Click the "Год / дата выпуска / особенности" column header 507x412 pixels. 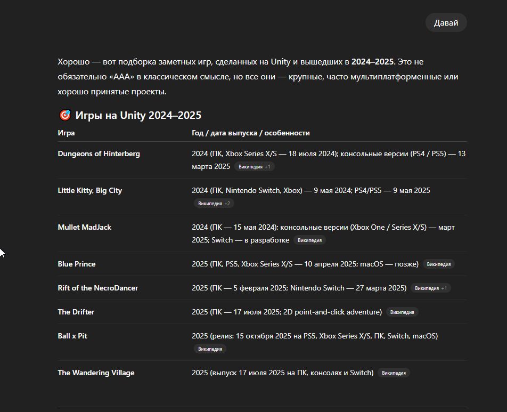[250, 133]
